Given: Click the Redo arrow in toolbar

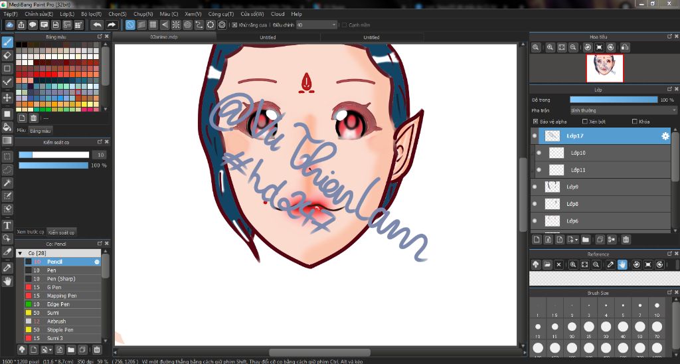Looking at the screenshot, I should pyautogui.click(x=112, y=25).
